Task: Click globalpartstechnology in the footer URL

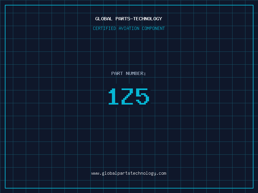Action: 128,173
